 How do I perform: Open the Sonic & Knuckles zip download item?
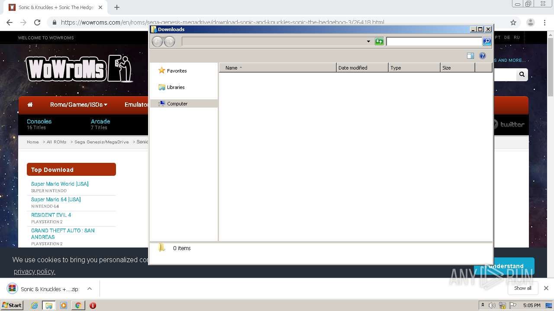pos(43,289)
